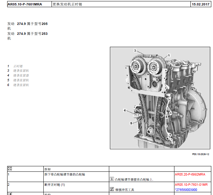Viewport: 213px width, 195px height.
Task: Select legend item 4 链条张紧器
Action: [x=18, y=75]
